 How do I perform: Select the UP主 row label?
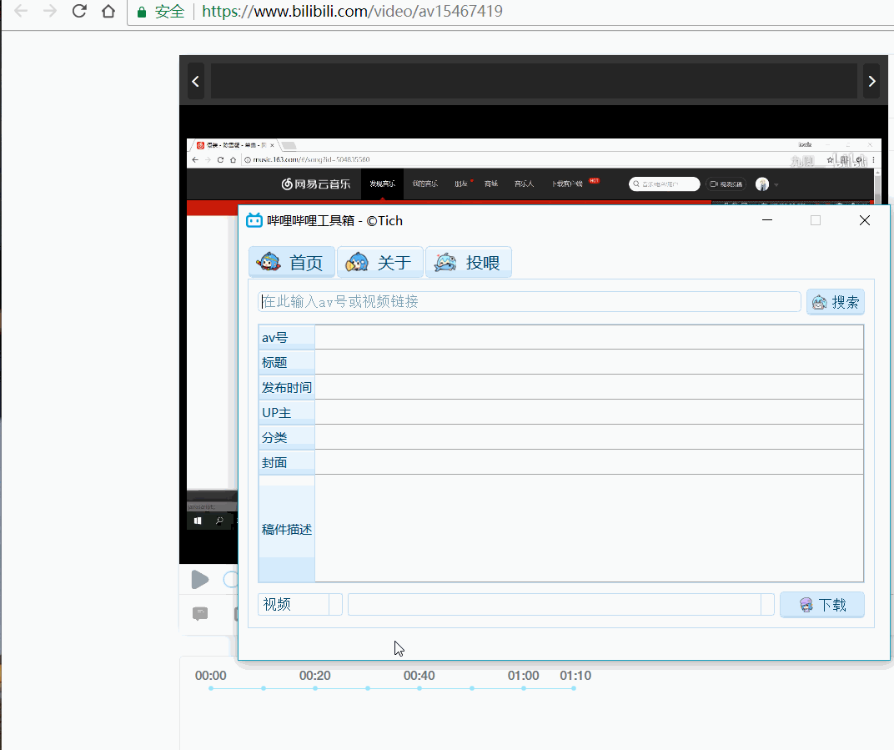286,412
